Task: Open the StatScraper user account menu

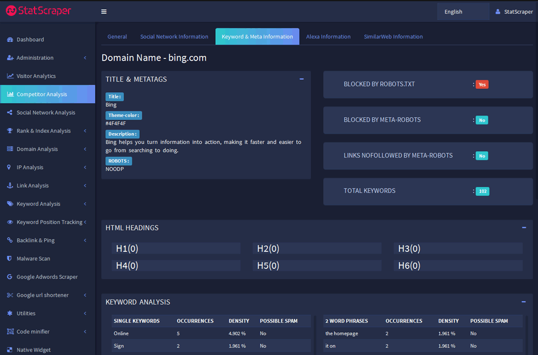Action: (x=514, y=12)
